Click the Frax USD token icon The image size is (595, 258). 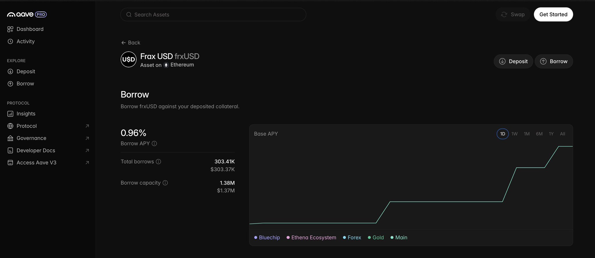click(x=128, y=59)
